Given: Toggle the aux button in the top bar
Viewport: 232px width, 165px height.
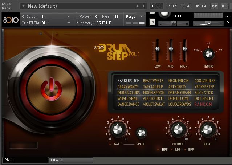Looking at the screenshot, I should 225,6.
